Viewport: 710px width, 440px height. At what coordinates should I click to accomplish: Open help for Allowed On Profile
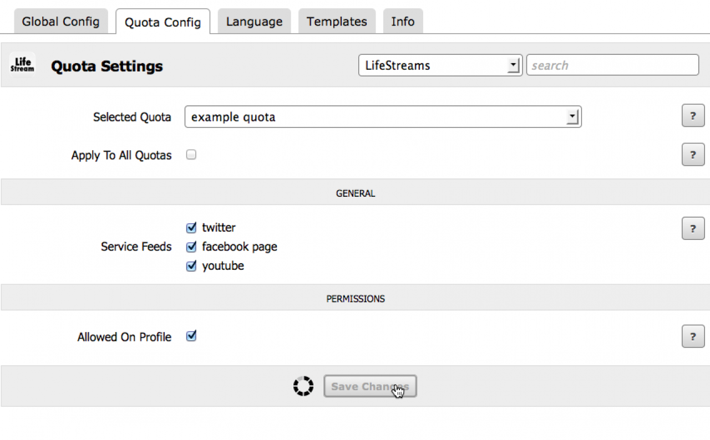click(693, 336)
